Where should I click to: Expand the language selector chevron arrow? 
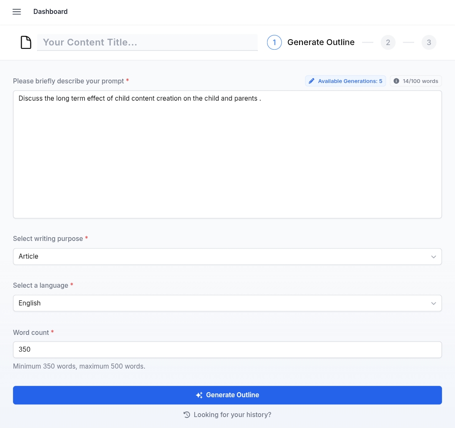point(434,303)
